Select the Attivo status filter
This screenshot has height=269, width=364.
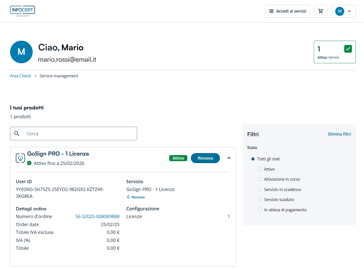[x=259, y=169]
